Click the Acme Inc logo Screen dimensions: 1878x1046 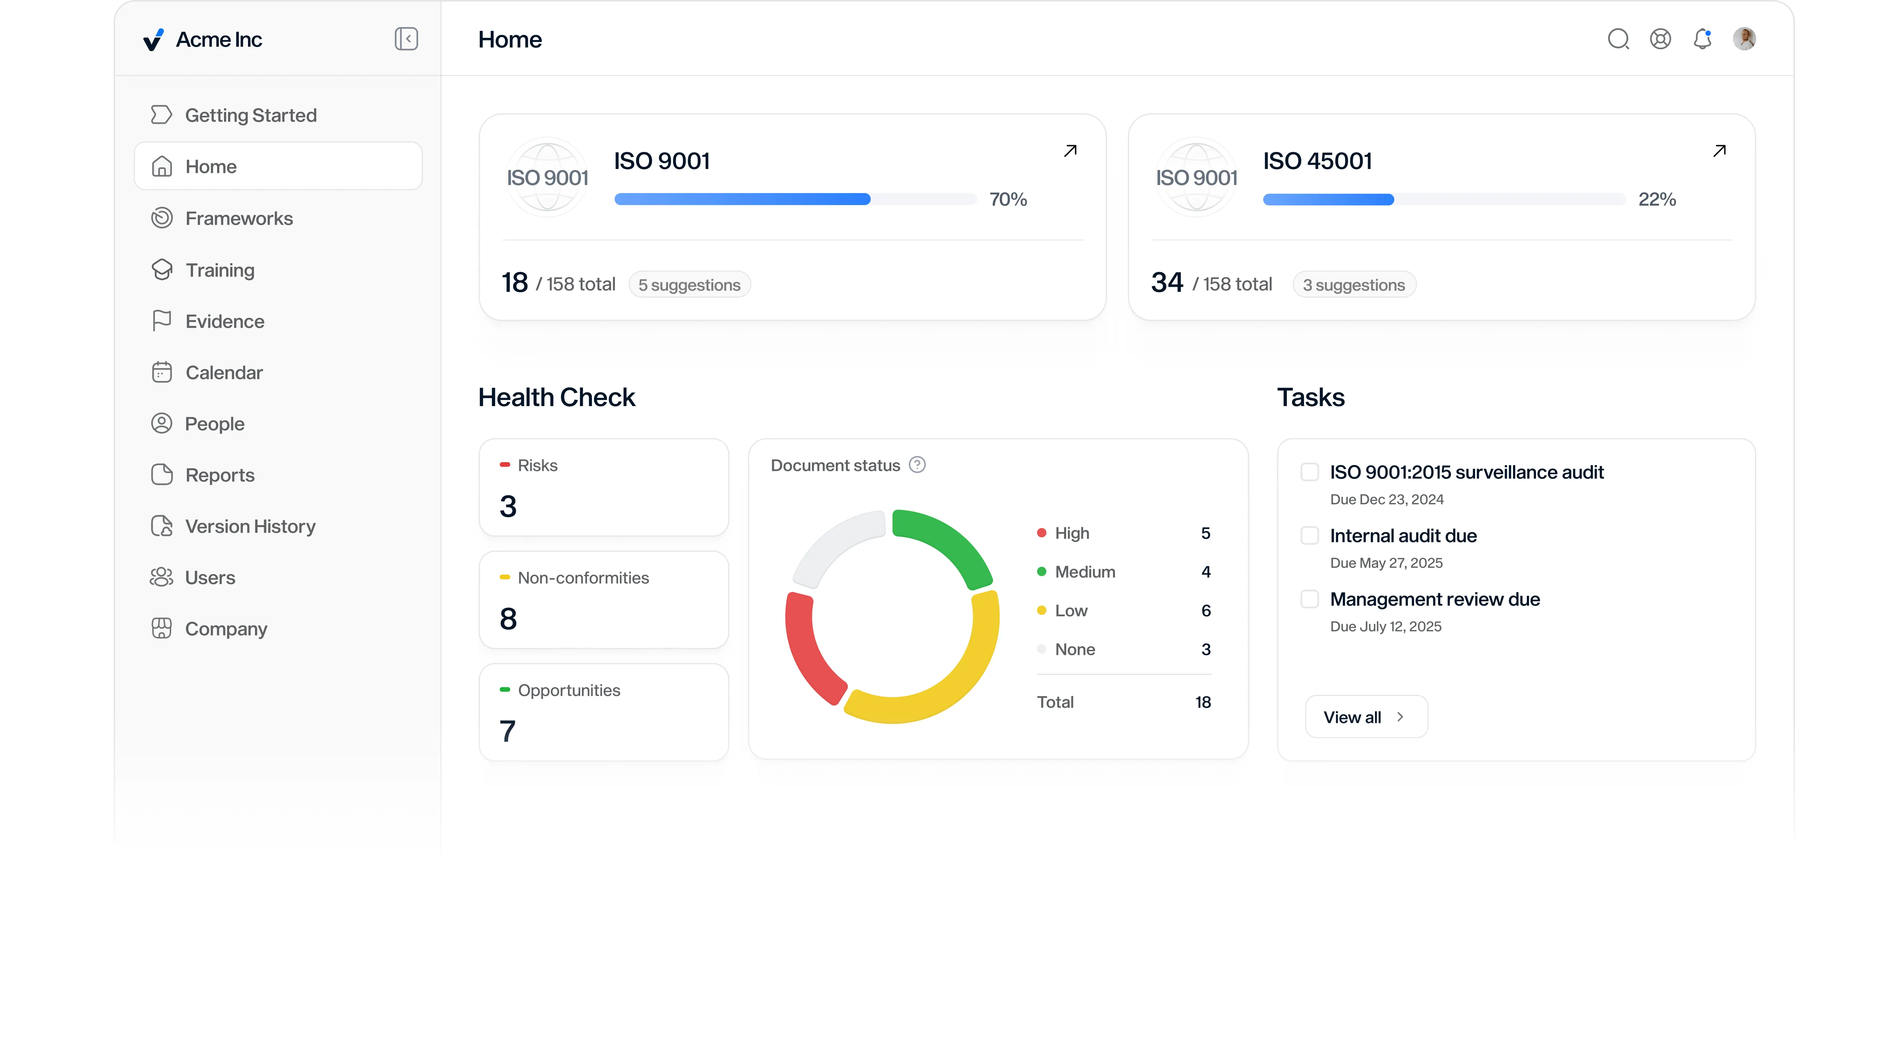(153, 39)
